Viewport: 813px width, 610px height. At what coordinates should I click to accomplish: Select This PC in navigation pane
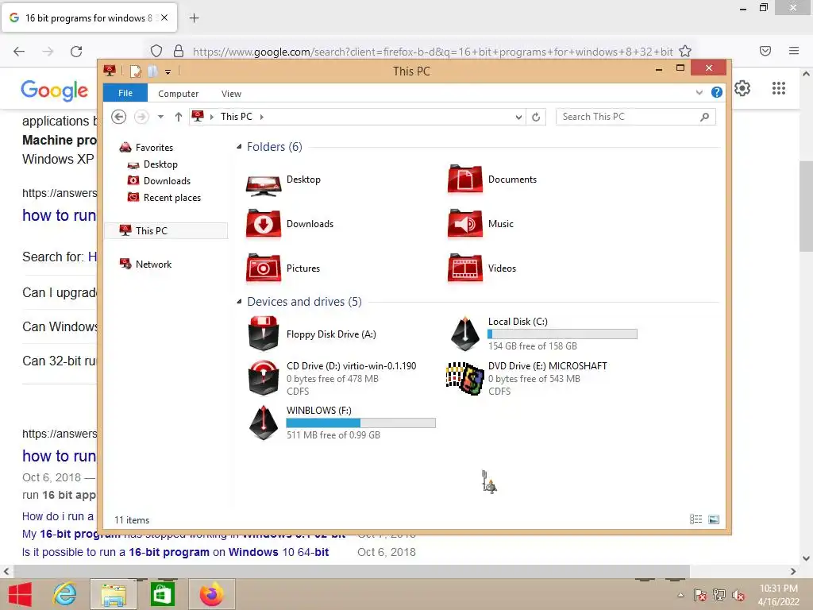coord(166,231)
